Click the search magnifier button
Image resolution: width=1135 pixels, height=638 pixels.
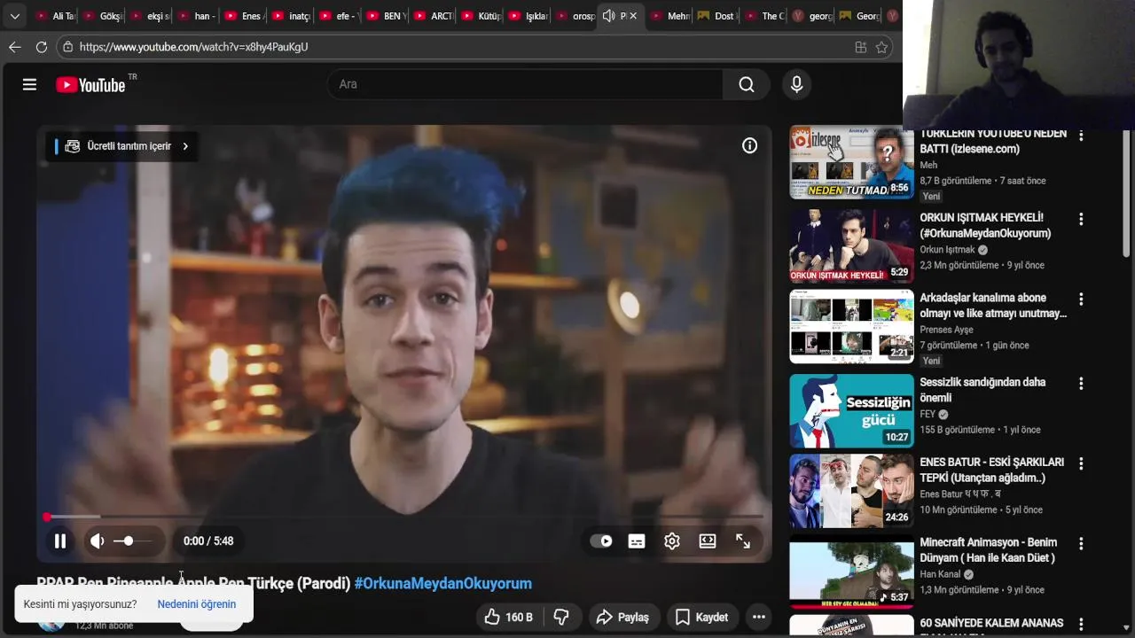[747, 84]
